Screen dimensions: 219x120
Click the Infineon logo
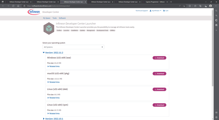click(34, 12)
